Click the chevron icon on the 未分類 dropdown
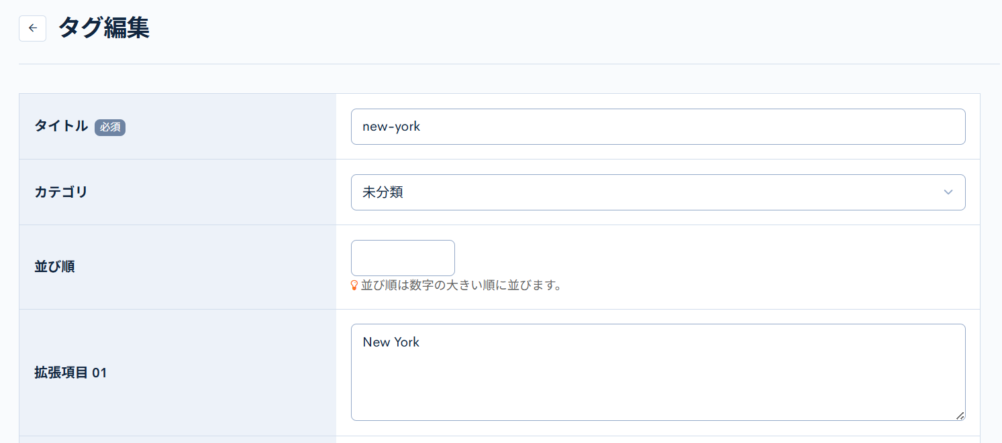1002x443 pixels. click(948, 192)
